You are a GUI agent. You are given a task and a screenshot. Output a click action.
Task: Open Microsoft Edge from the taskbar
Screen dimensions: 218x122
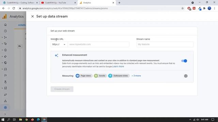(x=38, y=120)
